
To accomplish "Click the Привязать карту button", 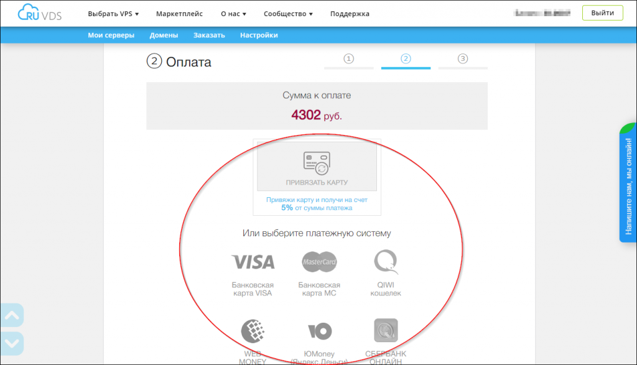I will click(x=317, y=167).
